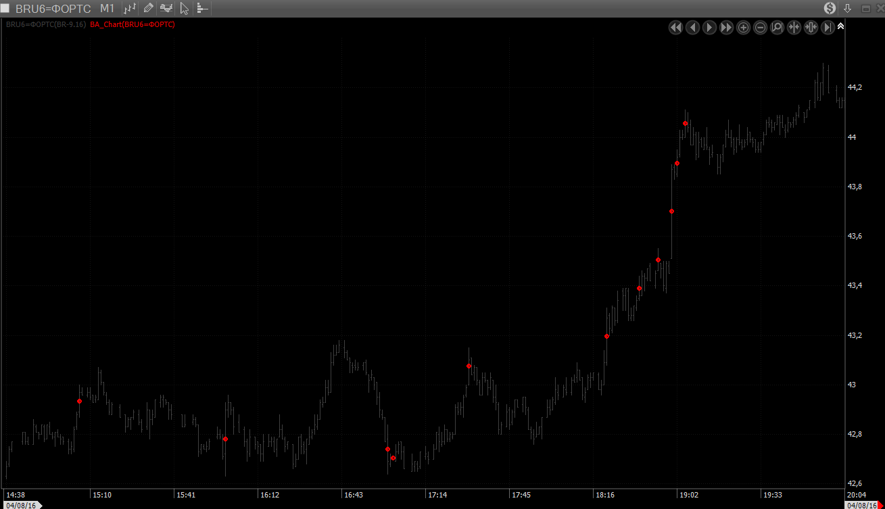This screenshot has height=509, width=885.
Task: Click the gray BRU6=ФОРТС(BR-9.16) series label
Action: [45, 24]
